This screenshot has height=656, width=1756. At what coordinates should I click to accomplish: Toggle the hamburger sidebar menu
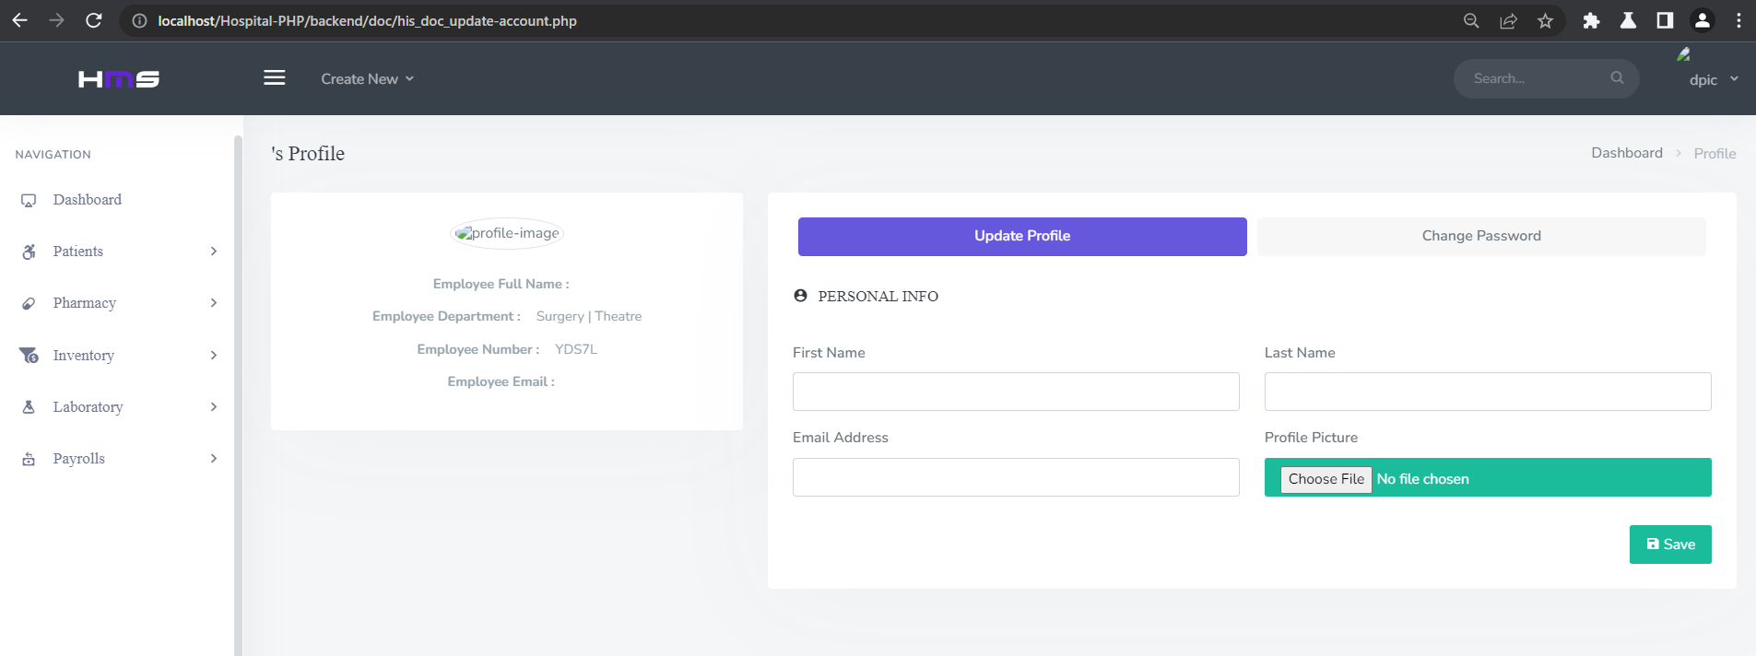click(x=275, y=77)
